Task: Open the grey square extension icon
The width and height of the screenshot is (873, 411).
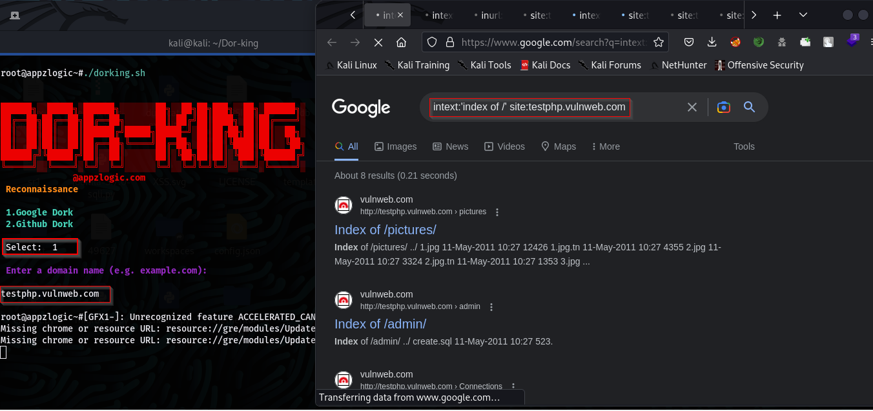Action: [x=828, y=43]
